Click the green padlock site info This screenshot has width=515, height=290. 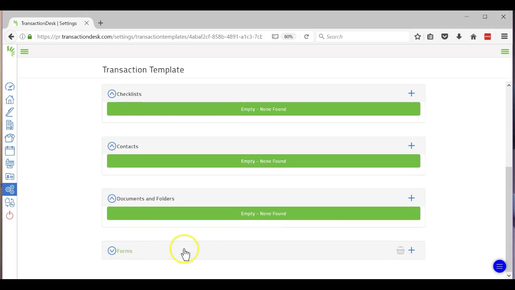pyautogui.click(x=30, y=37)
